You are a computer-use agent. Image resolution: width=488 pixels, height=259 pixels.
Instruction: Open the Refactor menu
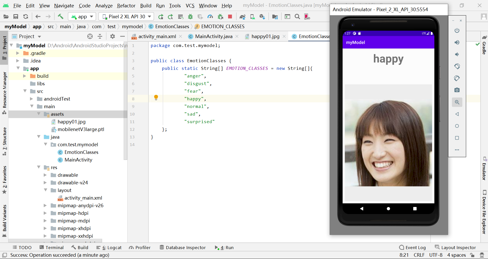pos(126,6)
